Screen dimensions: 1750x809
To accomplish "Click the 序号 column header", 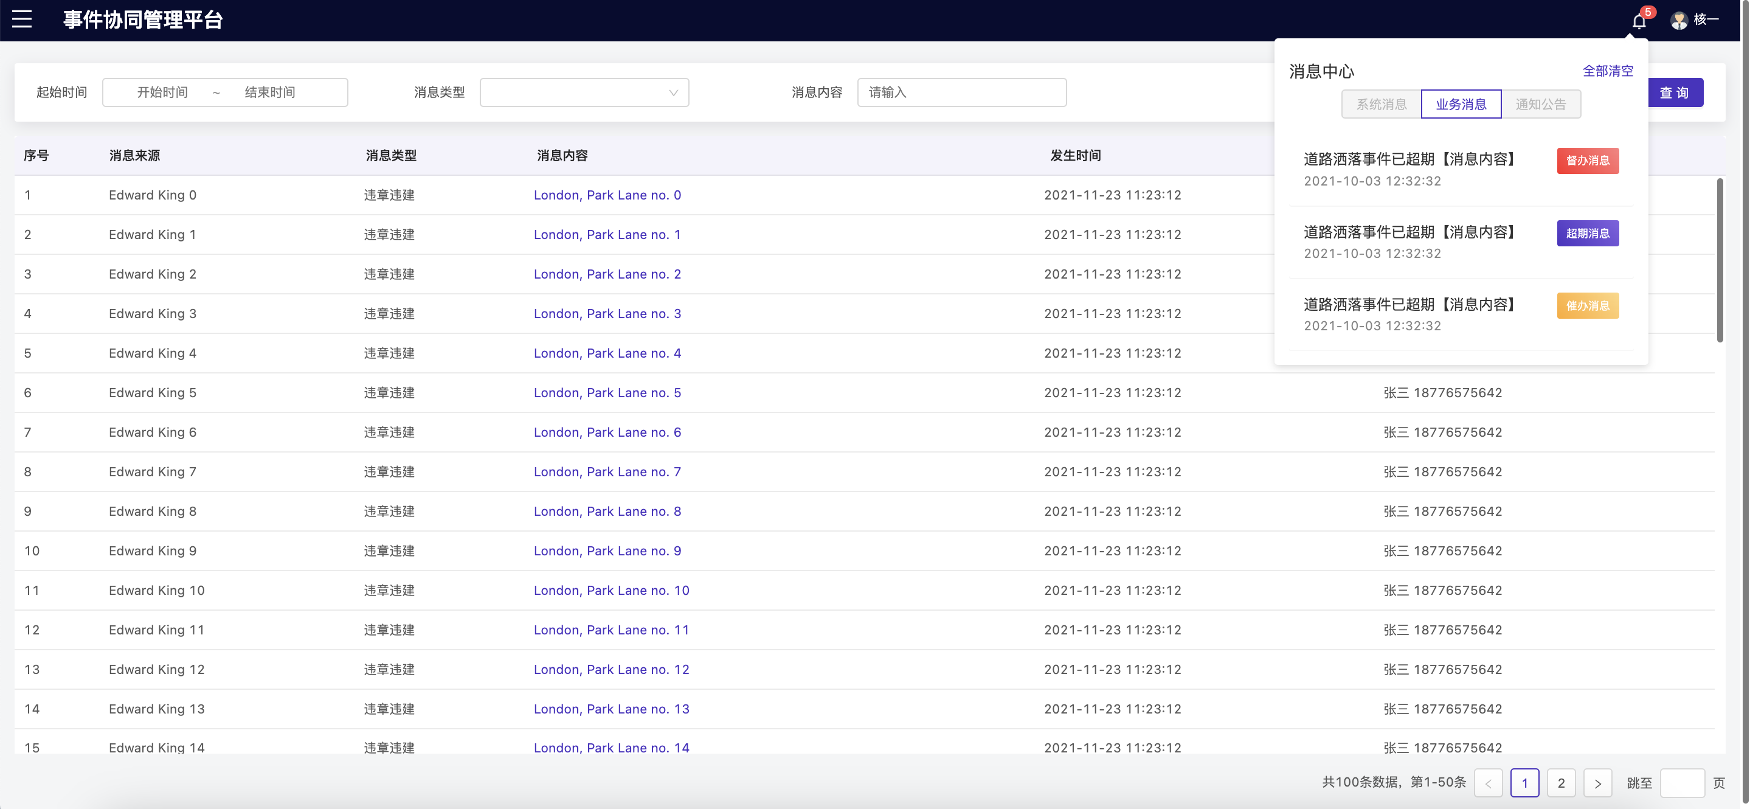I will point(36,156).
